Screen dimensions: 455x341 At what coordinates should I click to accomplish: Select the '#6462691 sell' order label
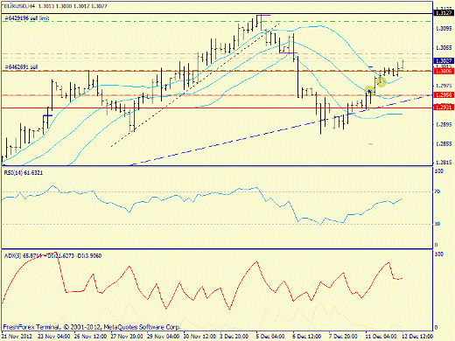pyautogui.click(x=21, y=67)
